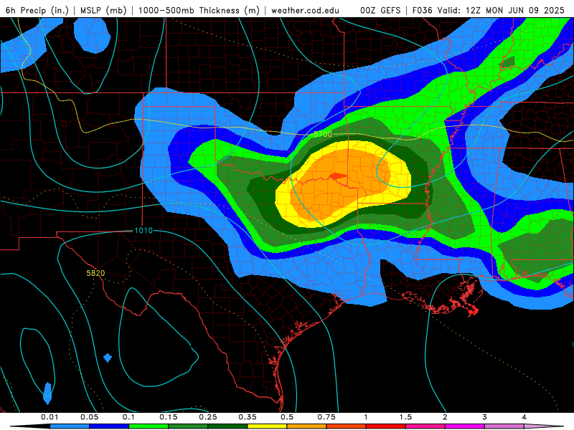Click the 0.01 legend value
Image resolution: width=574 pixels, height=430 pixels.
[50, 417]
